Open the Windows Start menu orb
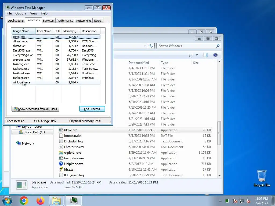 coord(7,201)
